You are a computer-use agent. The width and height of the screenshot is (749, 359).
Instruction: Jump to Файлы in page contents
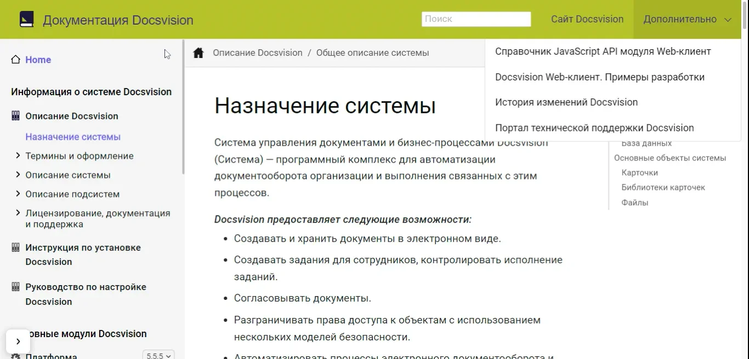click(x=635, y=202)
